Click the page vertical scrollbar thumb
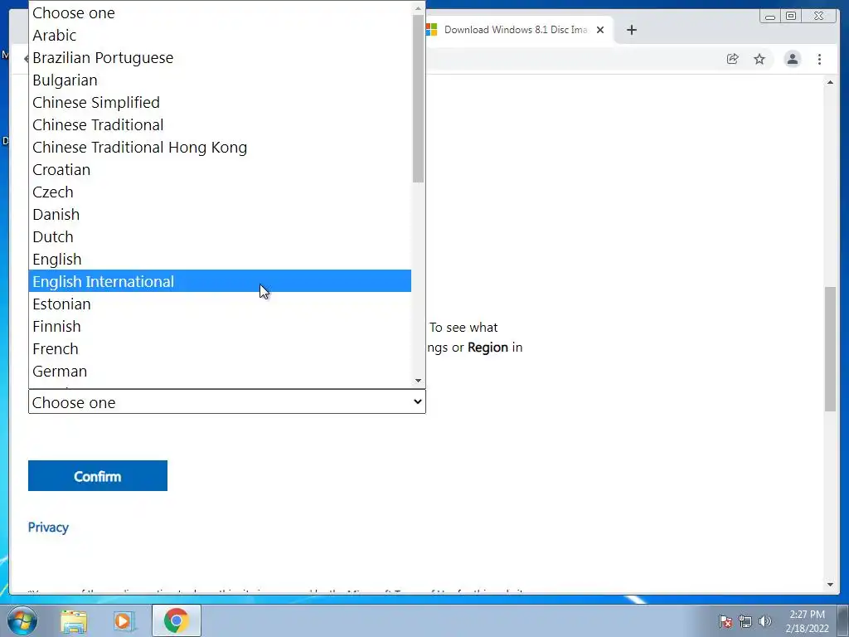 (x=830, y=349)
